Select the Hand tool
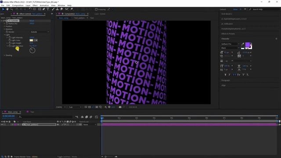Image resolution: width=281 pixels, height=158 pixels. pyautogui.click(x=7, y=9)
